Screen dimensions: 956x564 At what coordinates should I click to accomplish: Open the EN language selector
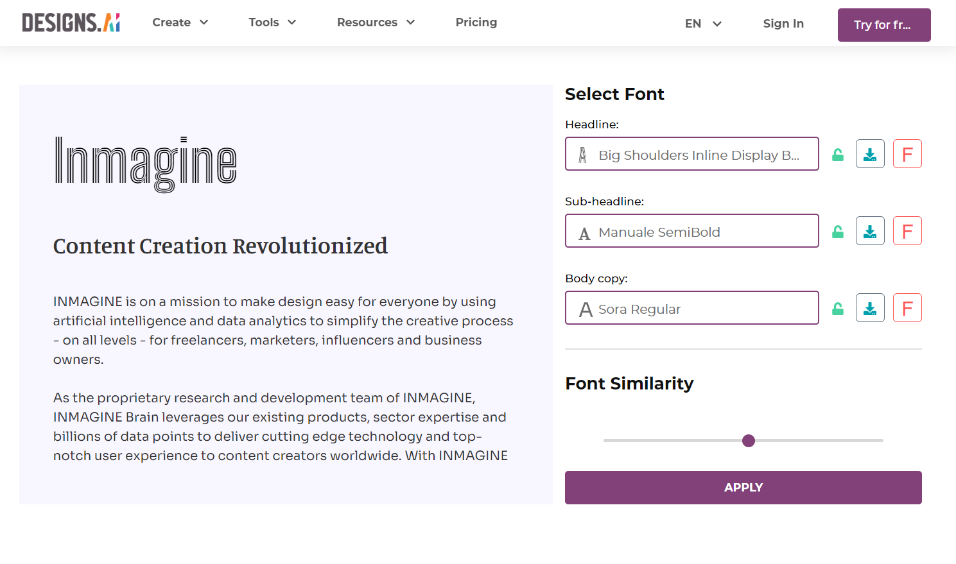pos(702,22)
